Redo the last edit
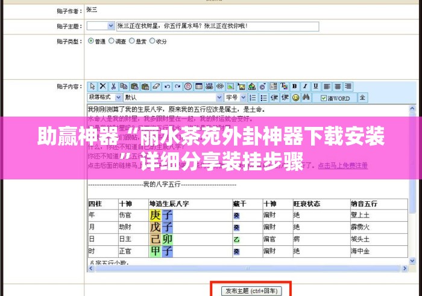This screenshot has width=422, height=296. (x=177, y=86)
